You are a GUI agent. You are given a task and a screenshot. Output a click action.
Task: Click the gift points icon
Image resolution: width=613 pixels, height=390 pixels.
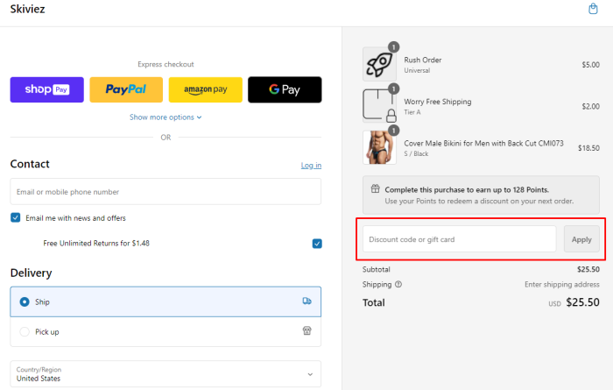[376, 189]
